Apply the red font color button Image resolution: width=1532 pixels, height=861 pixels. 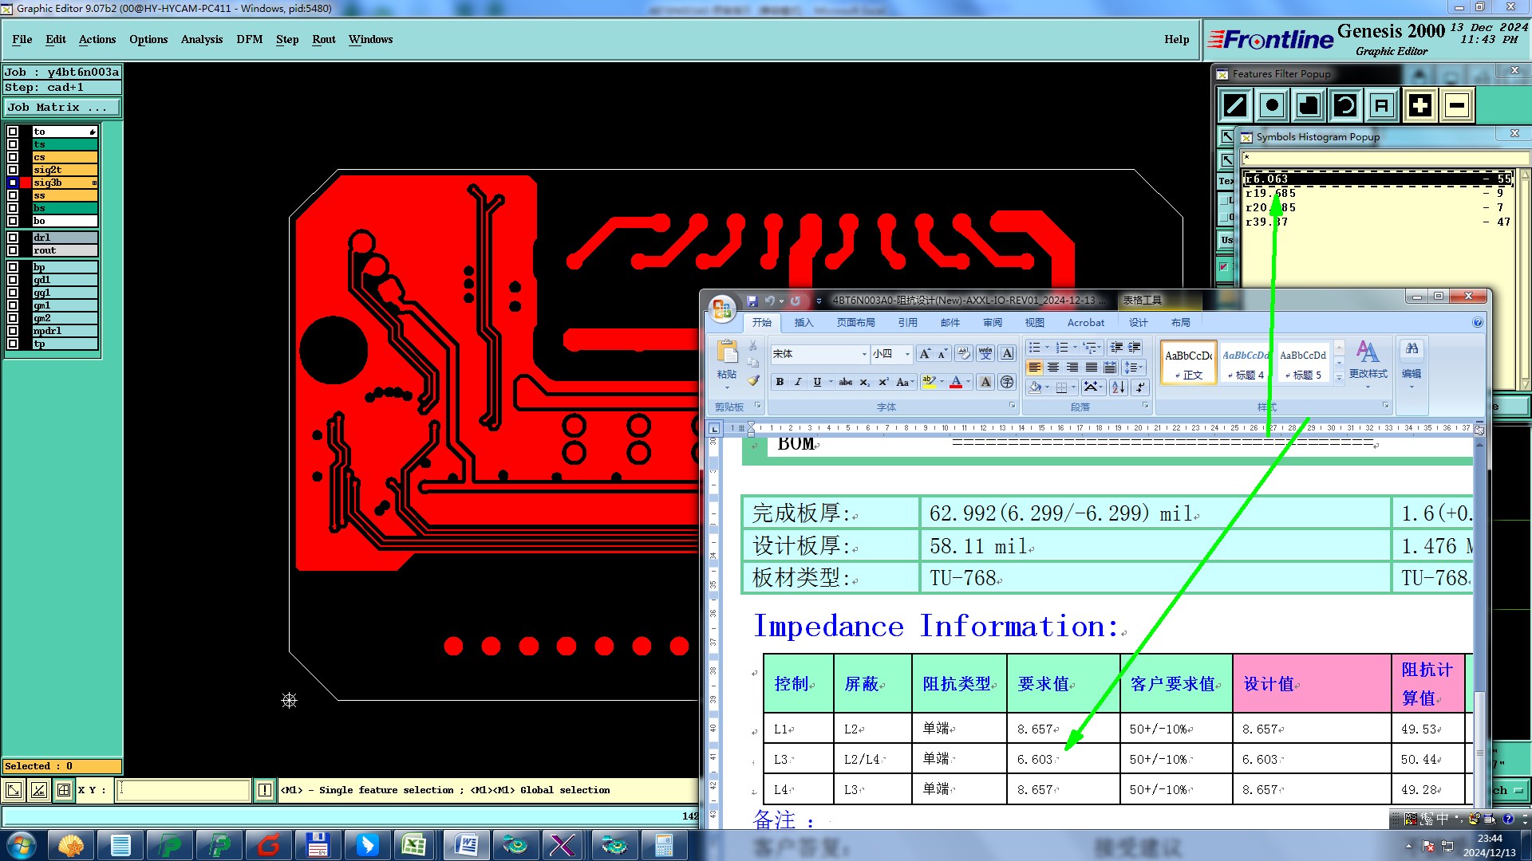pyautogui.click(x=956, y=382)
